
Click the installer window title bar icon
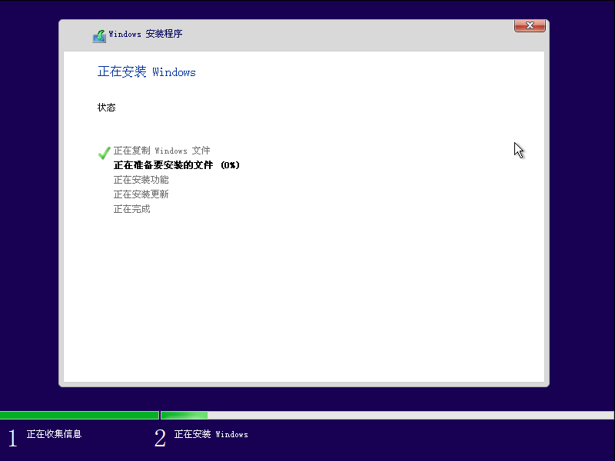99,35
